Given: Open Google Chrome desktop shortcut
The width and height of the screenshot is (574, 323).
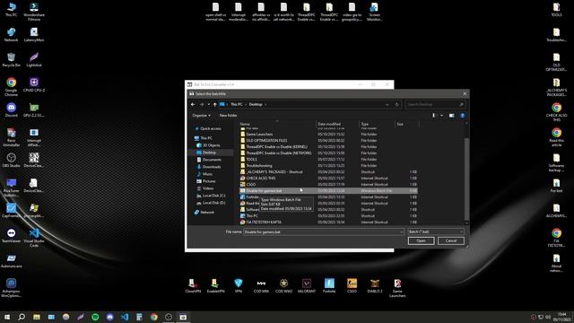Looking at the screenshot, I should [11, 87].
